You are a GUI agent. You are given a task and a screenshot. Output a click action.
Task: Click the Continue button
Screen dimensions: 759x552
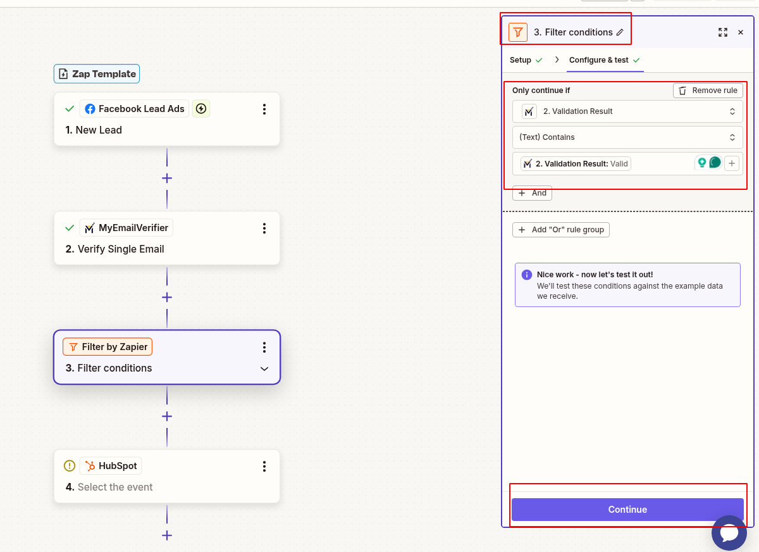point(627,509)
